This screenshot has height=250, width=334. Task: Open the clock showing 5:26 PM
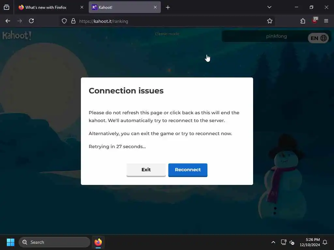pyautogui.click(x=310, y=242)
